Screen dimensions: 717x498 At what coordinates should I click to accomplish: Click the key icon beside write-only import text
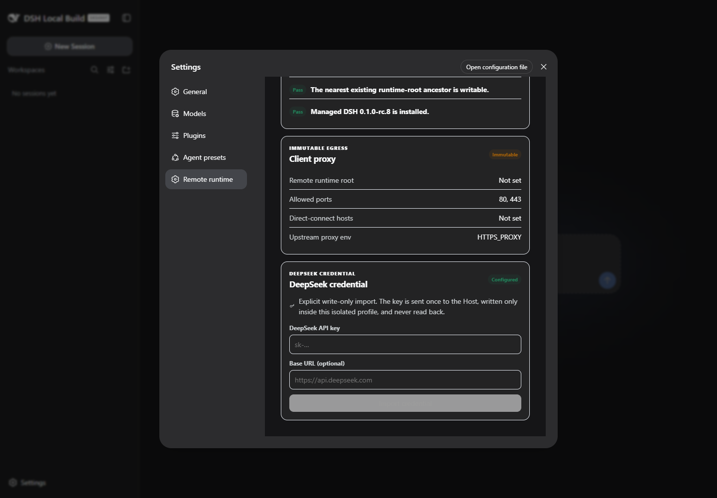pos(292,306)
